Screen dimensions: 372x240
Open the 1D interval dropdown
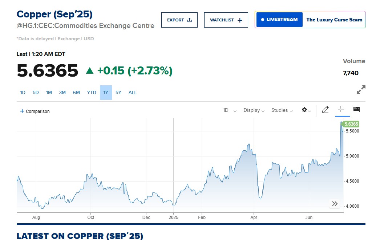click(230, 110)
